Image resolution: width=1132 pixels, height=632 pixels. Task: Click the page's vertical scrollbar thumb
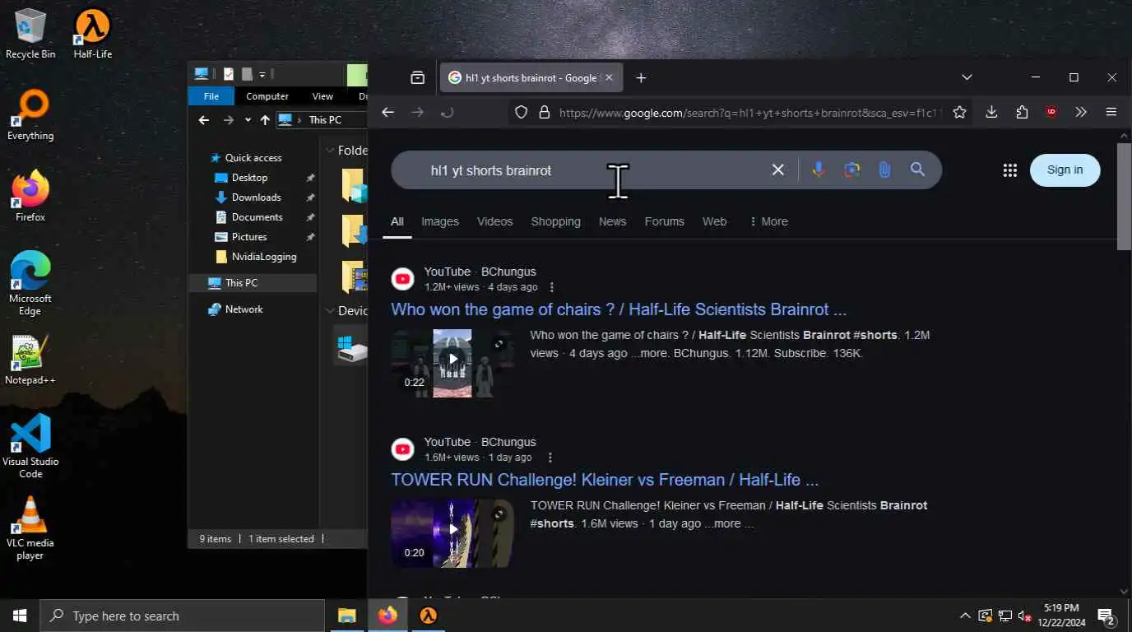[1124, 196]
